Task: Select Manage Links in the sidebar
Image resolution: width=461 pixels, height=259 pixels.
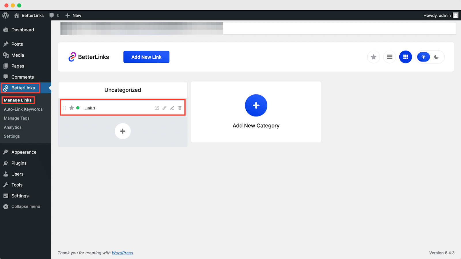Action: (x=18, y=100)
